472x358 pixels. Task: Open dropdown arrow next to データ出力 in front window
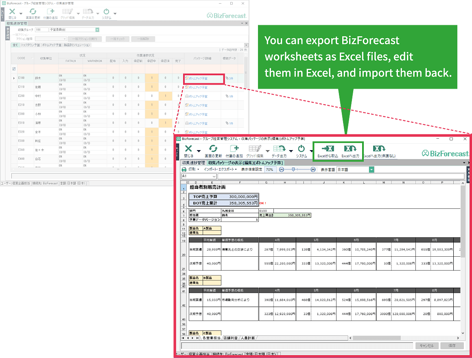coord(291,151)
